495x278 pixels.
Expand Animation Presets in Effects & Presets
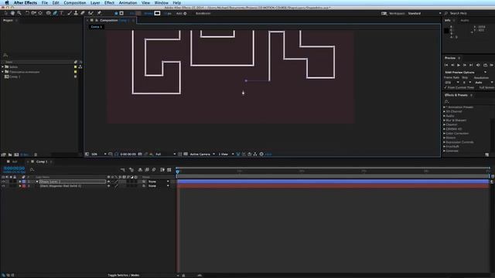point(445,107)
